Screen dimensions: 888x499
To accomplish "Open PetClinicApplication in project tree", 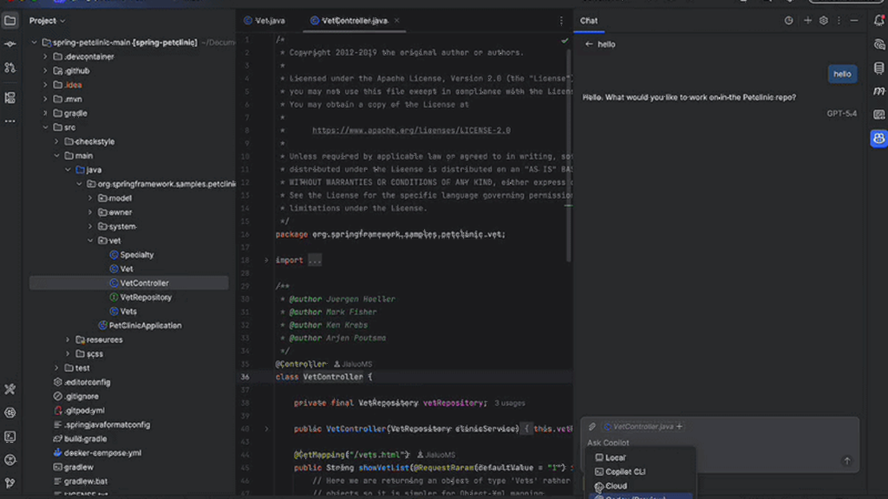I will click(145, 326).
